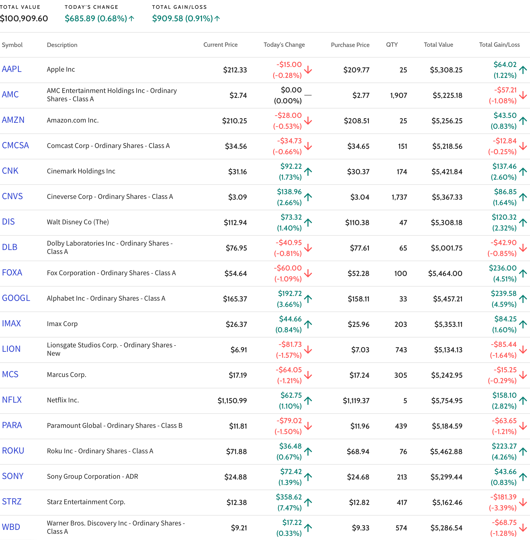Select Walt Disney Co (The) description
530x540 pixels.
coord(78,222)
